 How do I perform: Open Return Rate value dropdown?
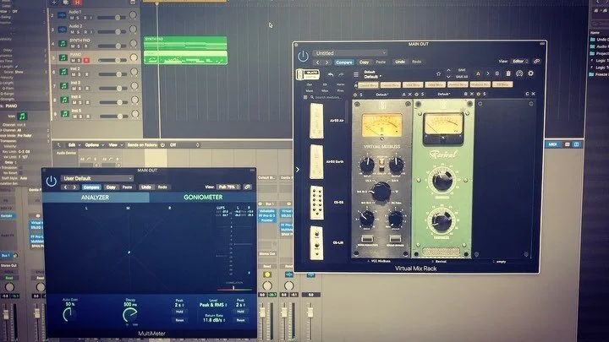pos(214,320)
